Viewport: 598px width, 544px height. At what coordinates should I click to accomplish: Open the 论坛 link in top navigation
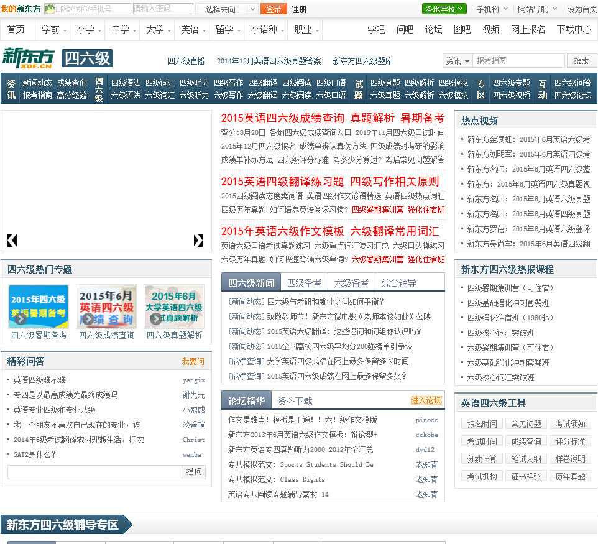pos(434,29)
